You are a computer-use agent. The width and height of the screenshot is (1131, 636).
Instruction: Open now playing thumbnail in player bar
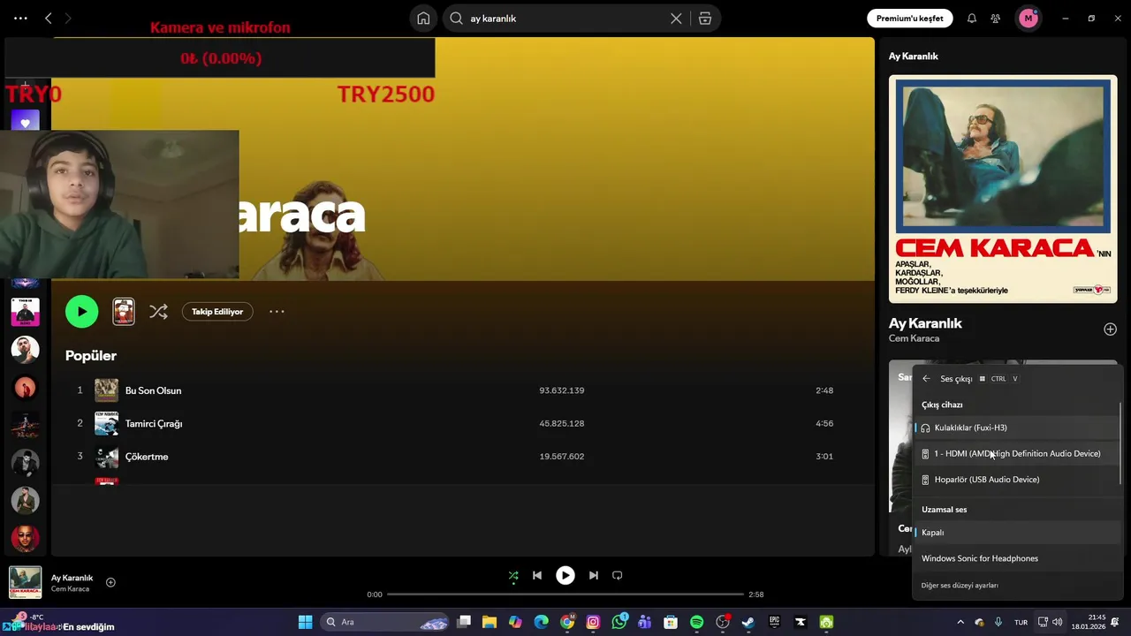[x=25, y=582]
